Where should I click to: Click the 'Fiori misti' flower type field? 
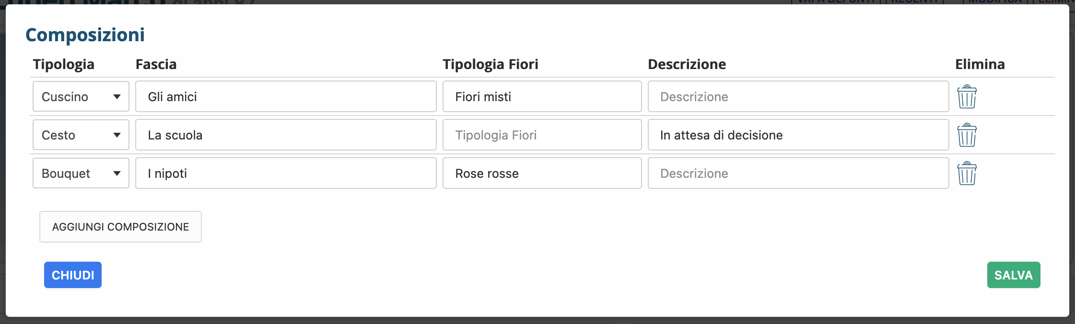(542, 97)
